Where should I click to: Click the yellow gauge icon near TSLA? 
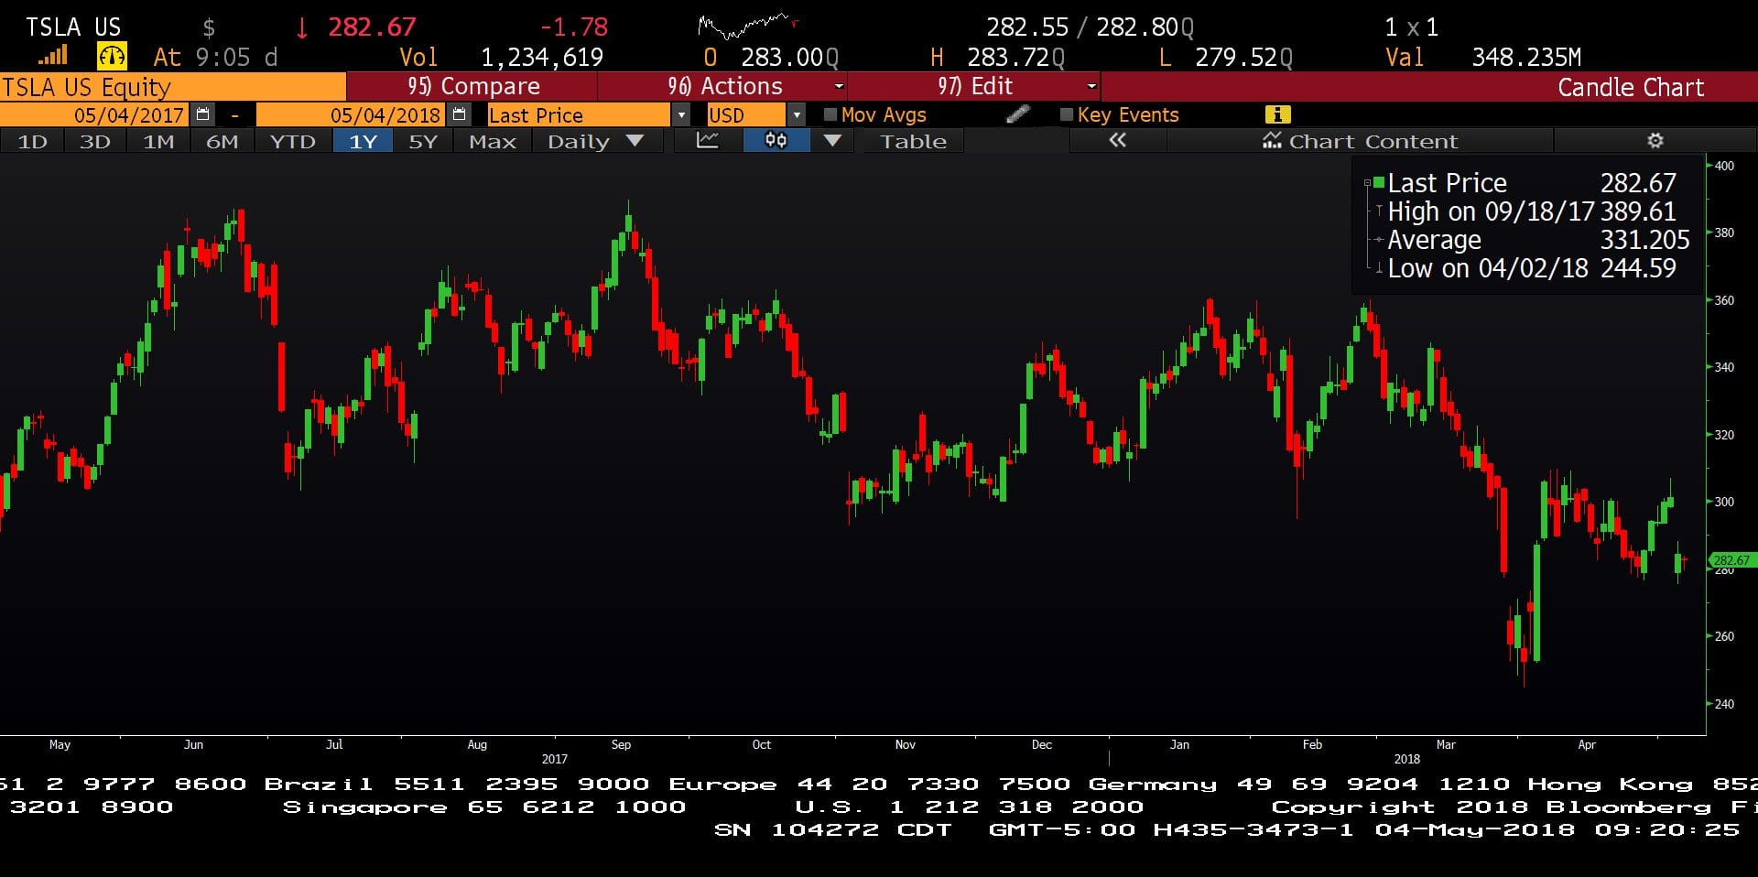pyautogui.click(x=112, y=57)
